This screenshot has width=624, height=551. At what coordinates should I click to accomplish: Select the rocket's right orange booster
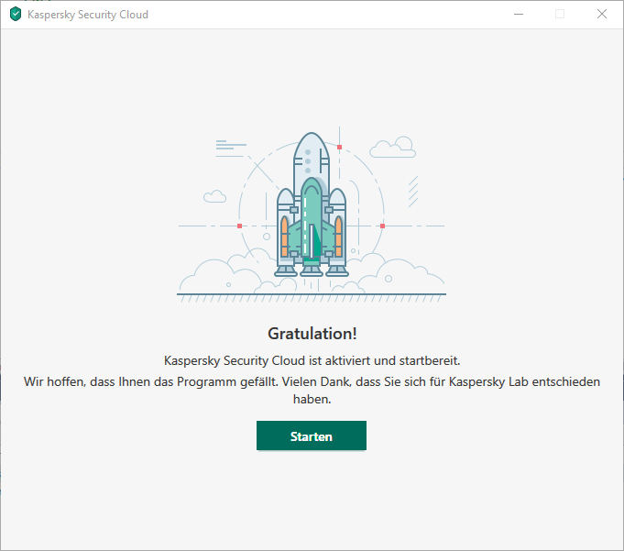(x=338, y=236)
